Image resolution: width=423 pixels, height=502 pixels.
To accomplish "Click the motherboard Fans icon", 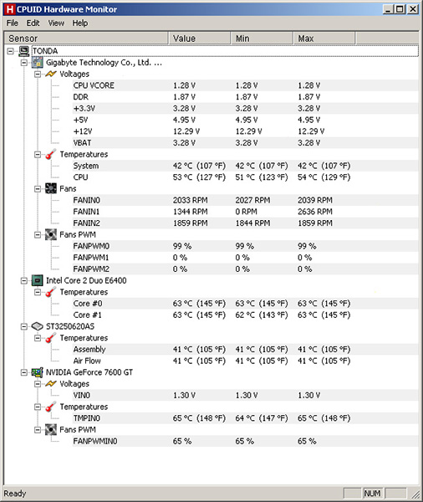I will [x=50, y=188].
